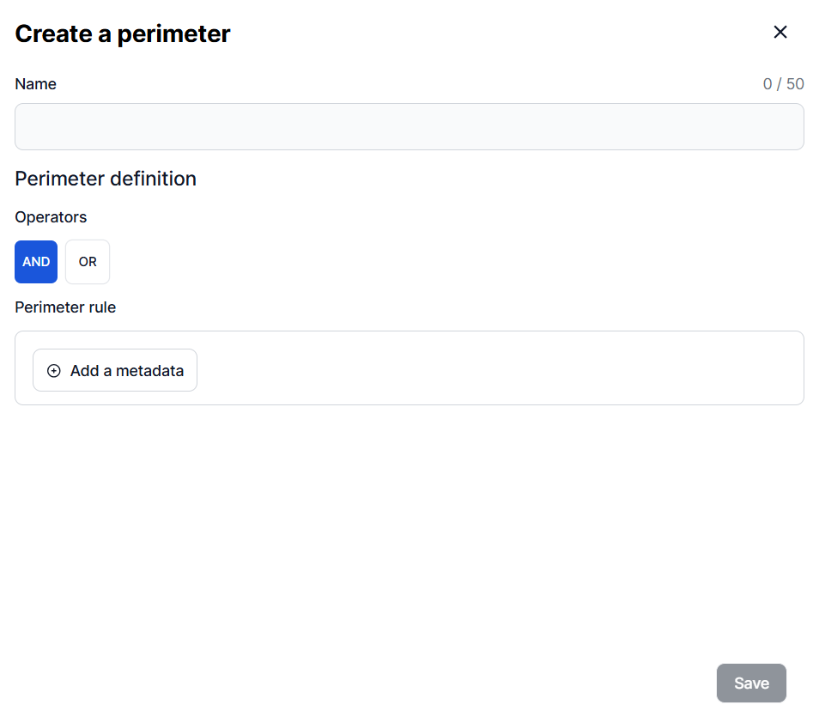Dismiss the dialog with the X icon
The image size is (813, 711).
click(780, 33)
